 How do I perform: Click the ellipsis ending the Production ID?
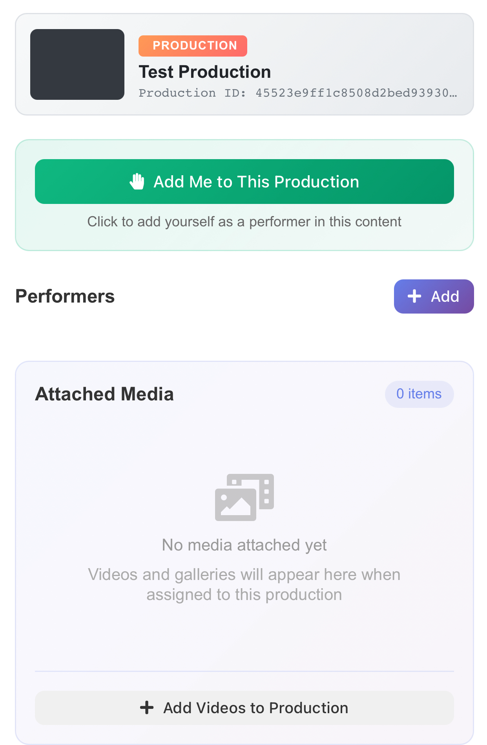(x=453, y=94)
